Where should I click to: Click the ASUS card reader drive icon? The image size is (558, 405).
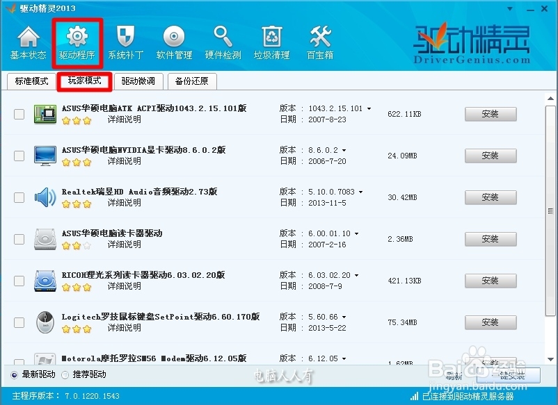(45, 239)
